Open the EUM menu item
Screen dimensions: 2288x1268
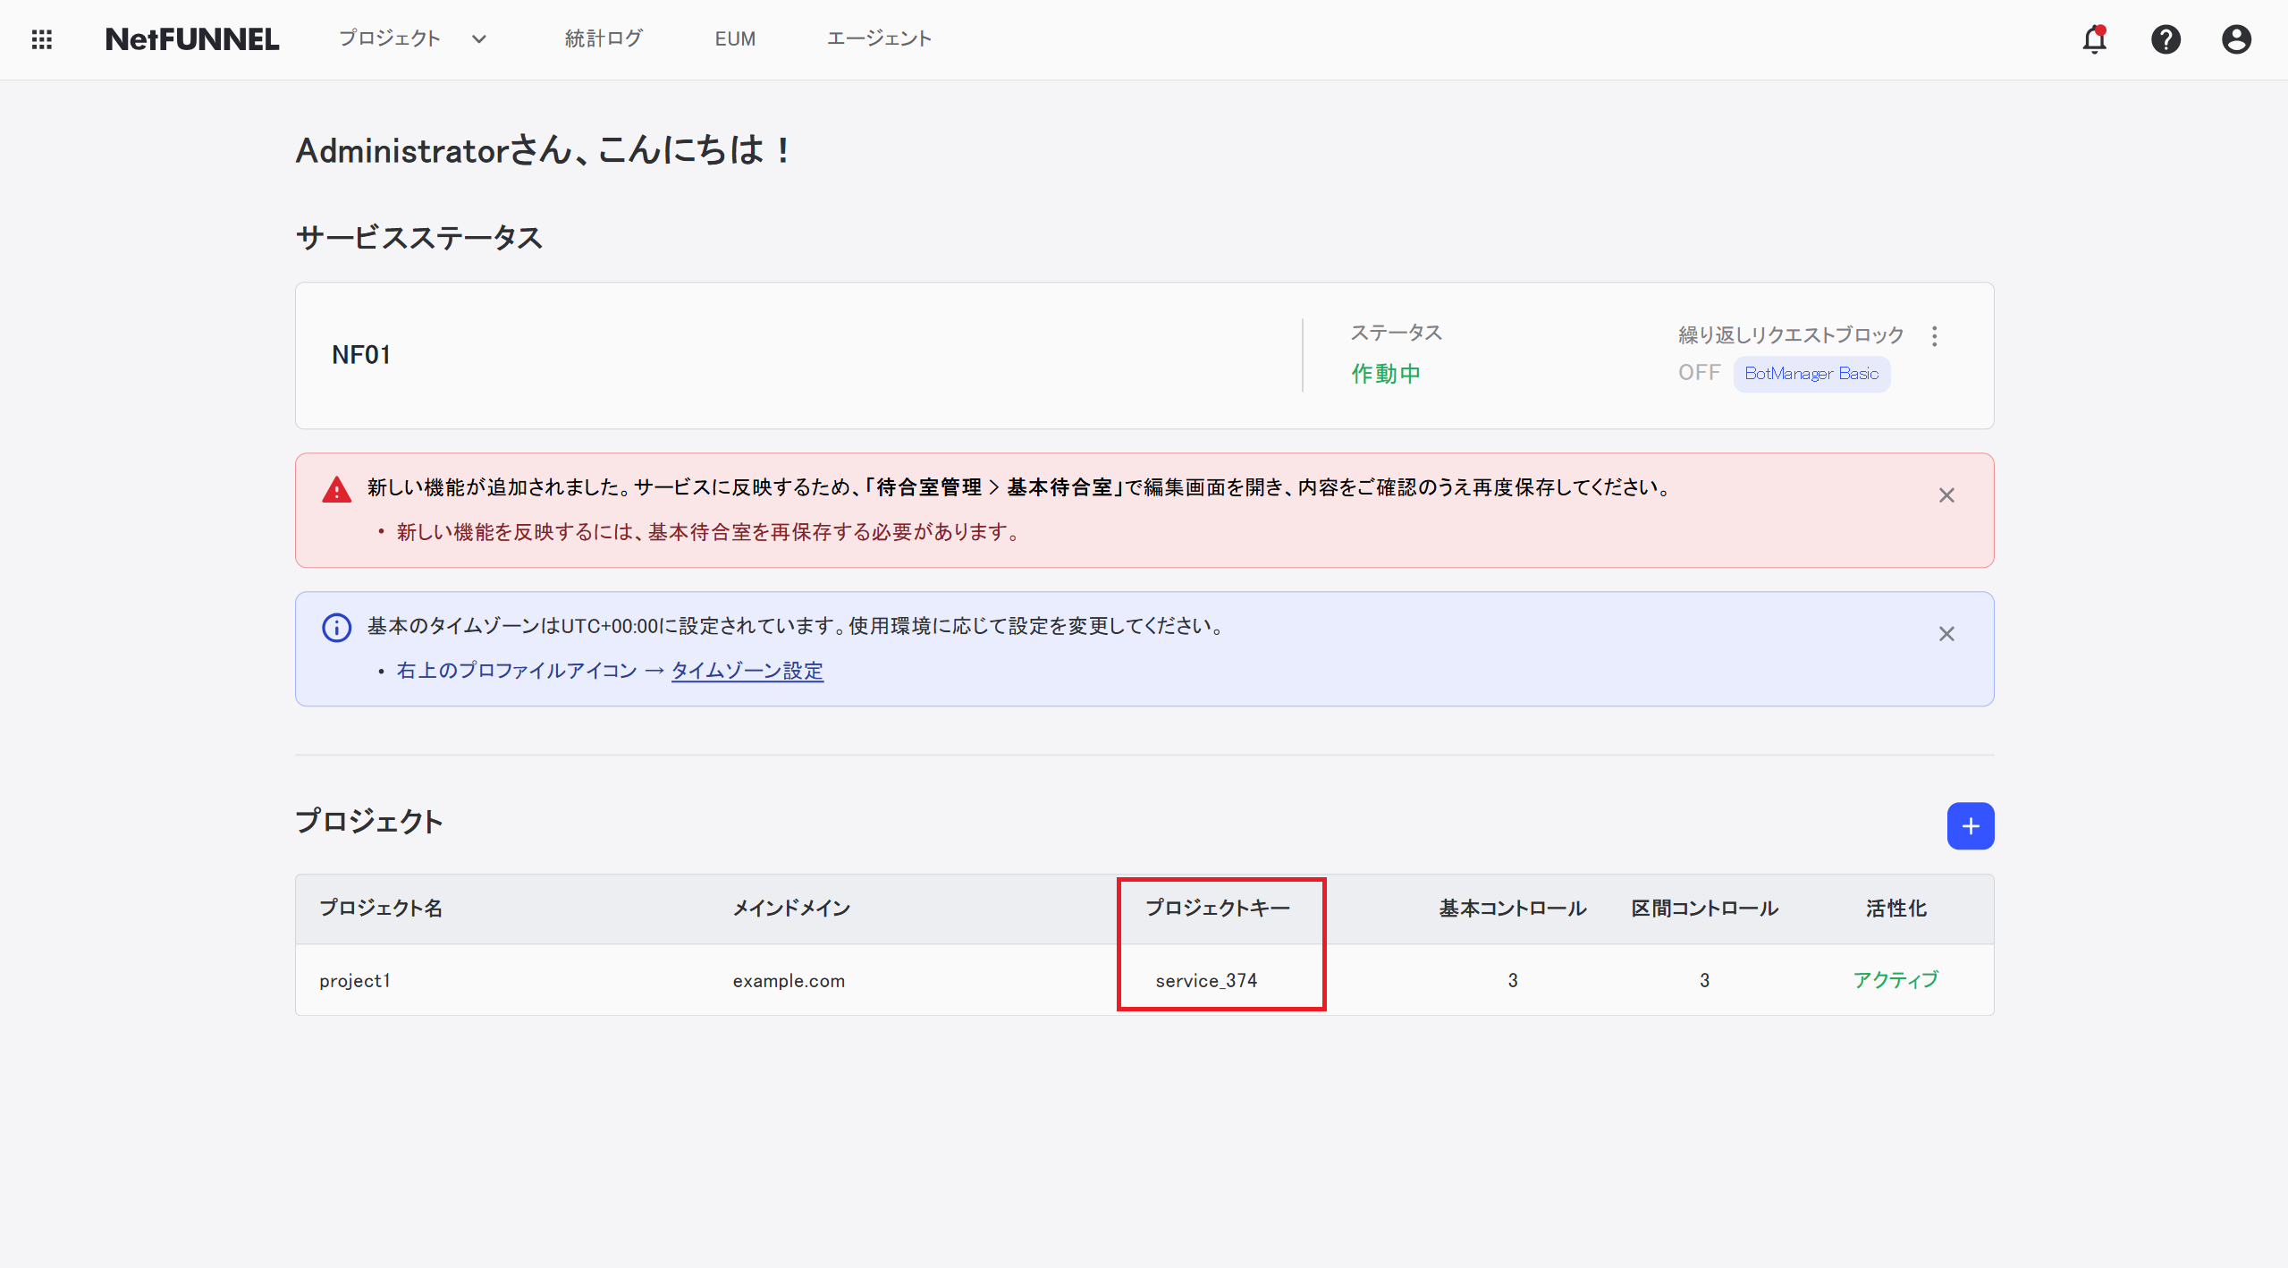click(735, 38)
